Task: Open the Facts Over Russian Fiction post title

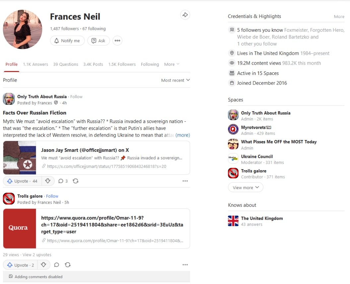Action: pos(35,113)
